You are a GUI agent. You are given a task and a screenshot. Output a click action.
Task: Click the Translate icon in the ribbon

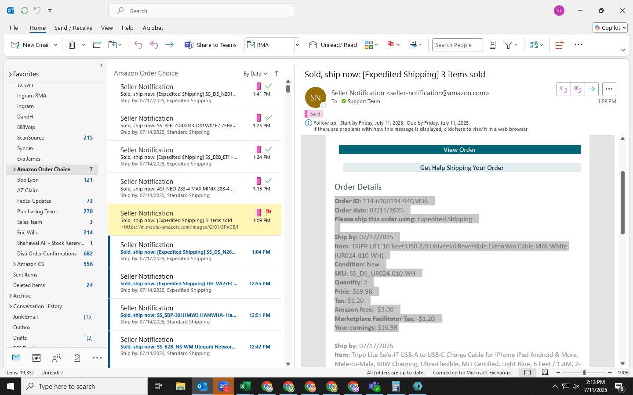pyautogui.click(x=534, y=45)
